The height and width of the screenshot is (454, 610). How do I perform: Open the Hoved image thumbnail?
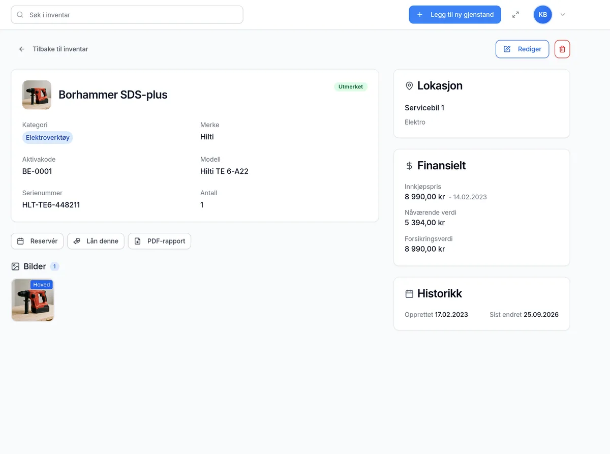33,300
